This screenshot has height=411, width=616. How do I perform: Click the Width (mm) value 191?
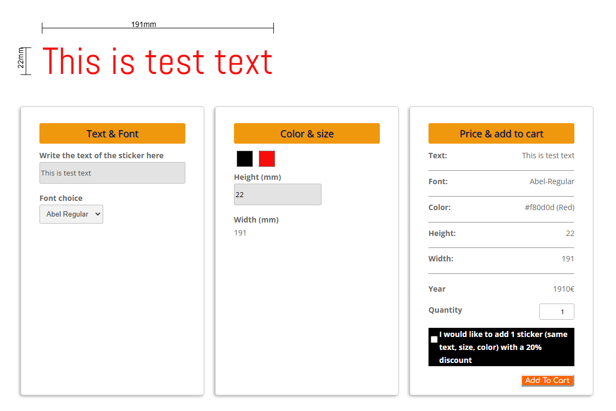(240, 233)
